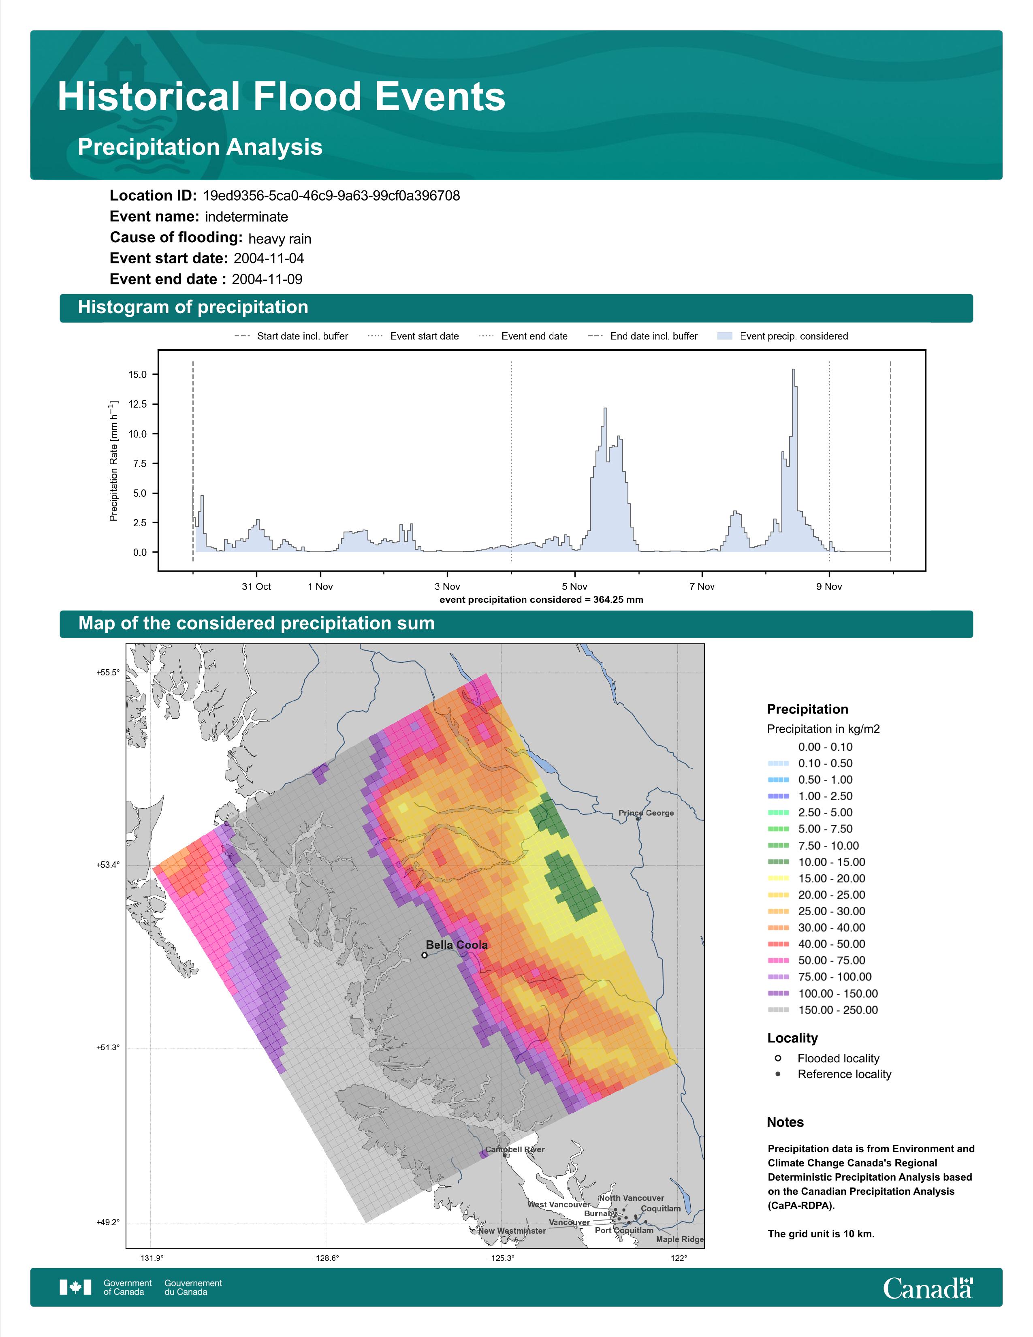Select the 20.00 - 25.00 legend swatch
Image resolution: width=1033 pixels, height=1337 pixels.
[x=779, y=895]
